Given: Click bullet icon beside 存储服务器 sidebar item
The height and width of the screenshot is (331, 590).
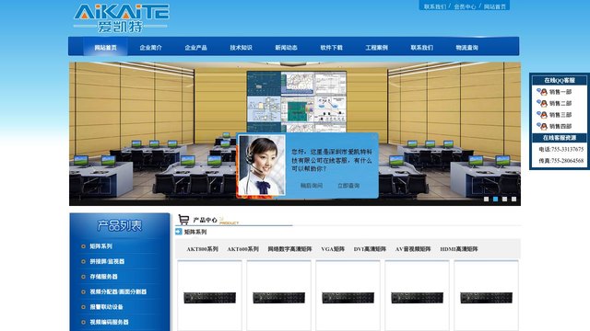Looking at the screenshot, I should tap(83, 277).
